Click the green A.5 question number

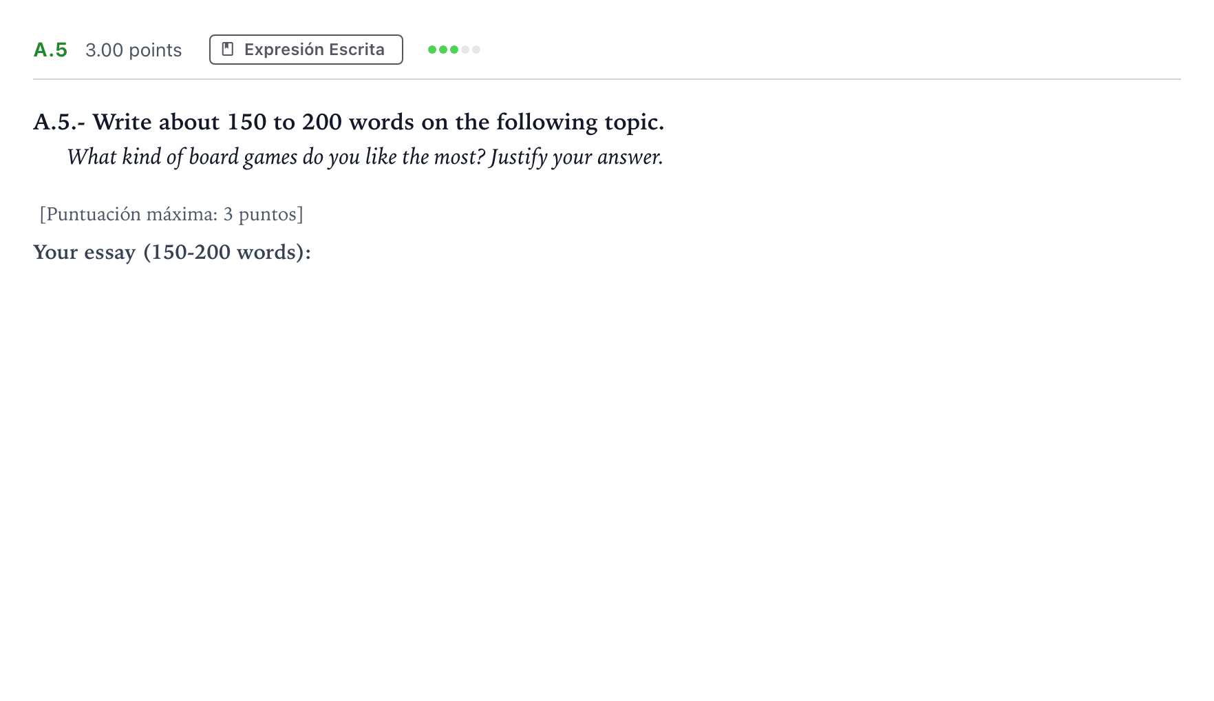coord(50,50)
